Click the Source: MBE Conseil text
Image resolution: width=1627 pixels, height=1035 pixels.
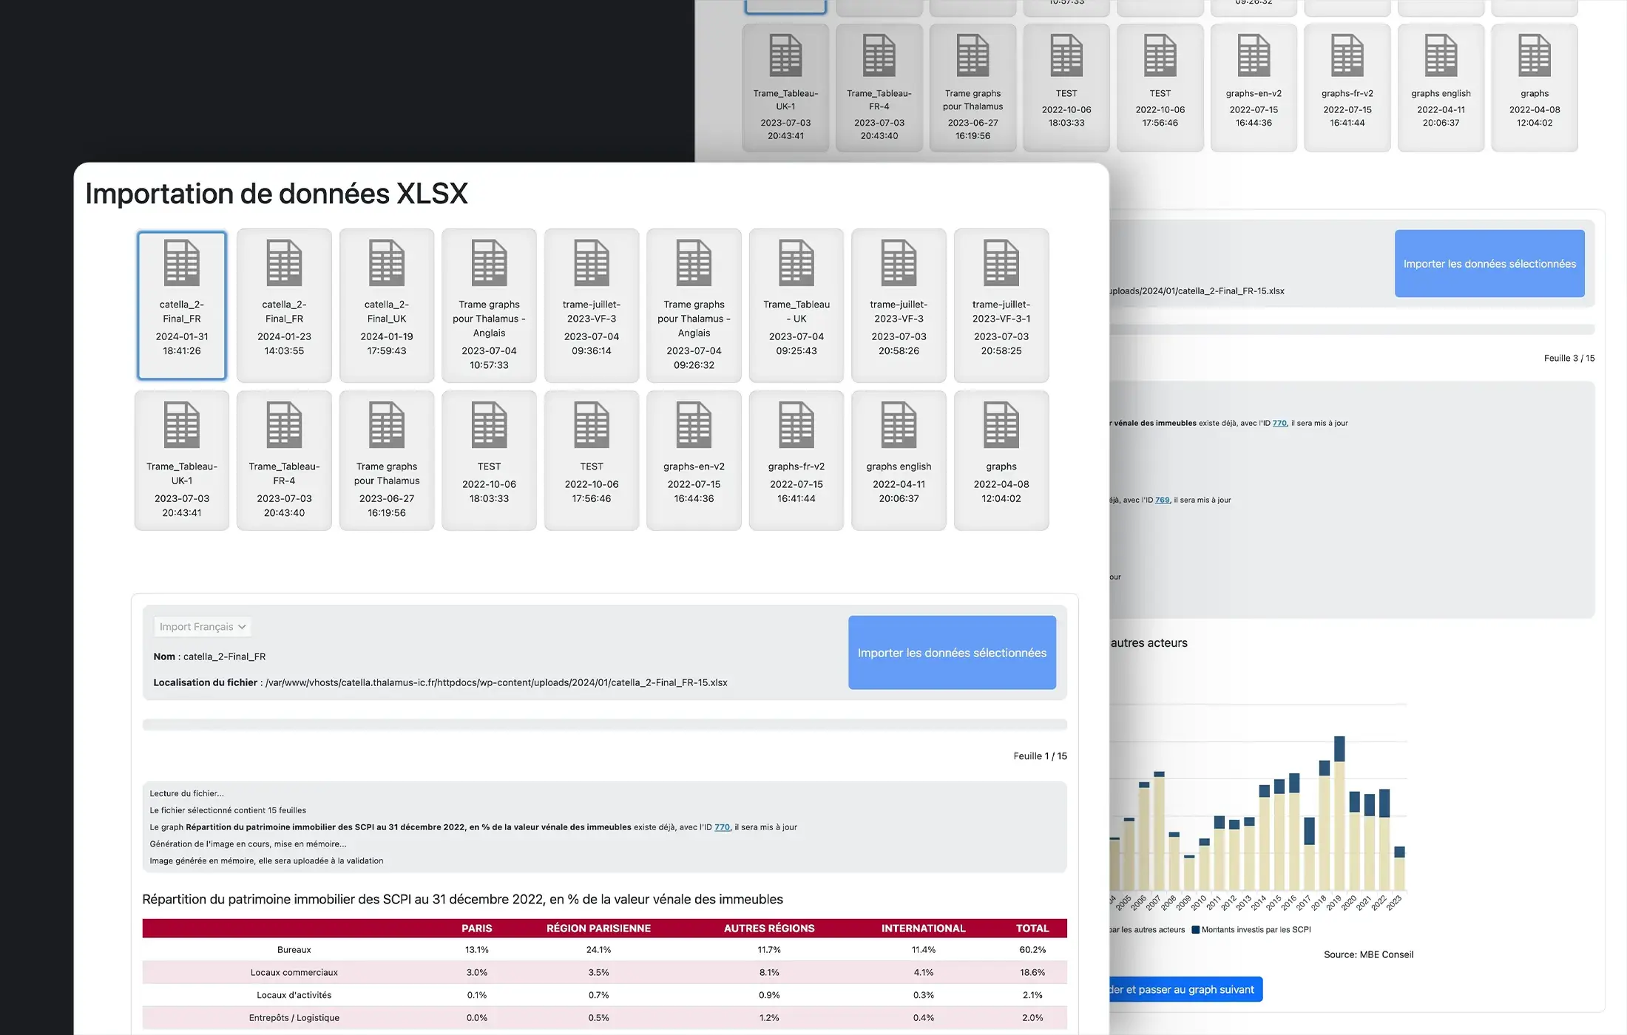tap(1368, 955)
